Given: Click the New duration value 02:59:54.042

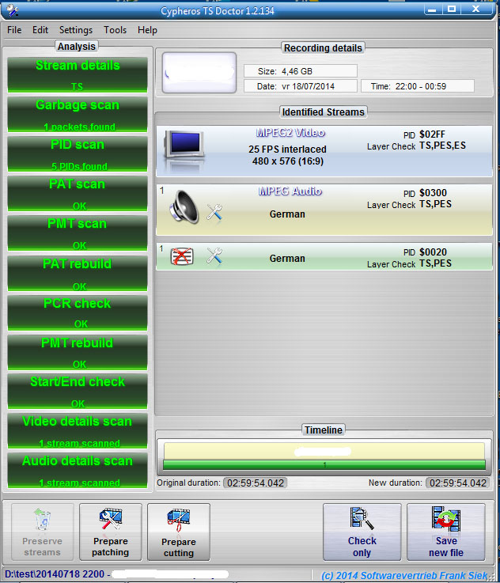Looking at the screenshot, I should [x=458, y=483].
